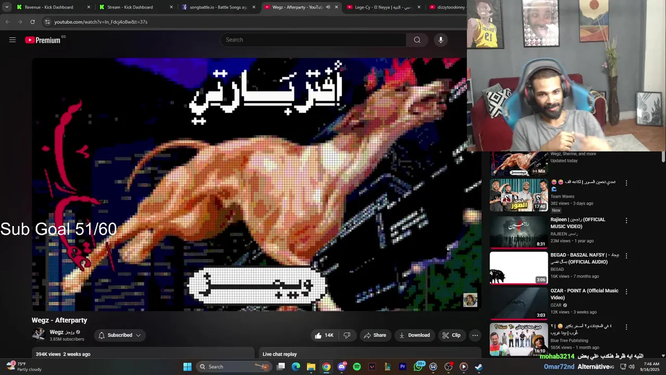Screen dimensions: 666x375
Task: Open options menu for BEGAD video
Action: coord(626,256)
